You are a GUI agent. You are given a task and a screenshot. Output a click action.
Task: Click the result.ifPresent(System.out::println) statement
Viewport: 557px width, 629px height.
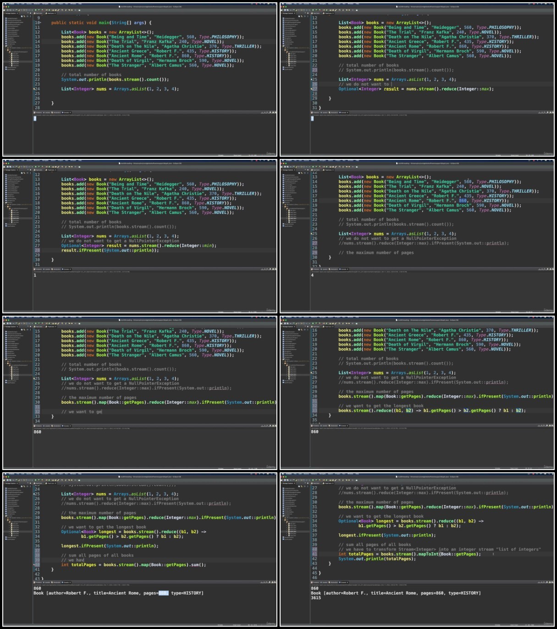click(x=110, y=250)
